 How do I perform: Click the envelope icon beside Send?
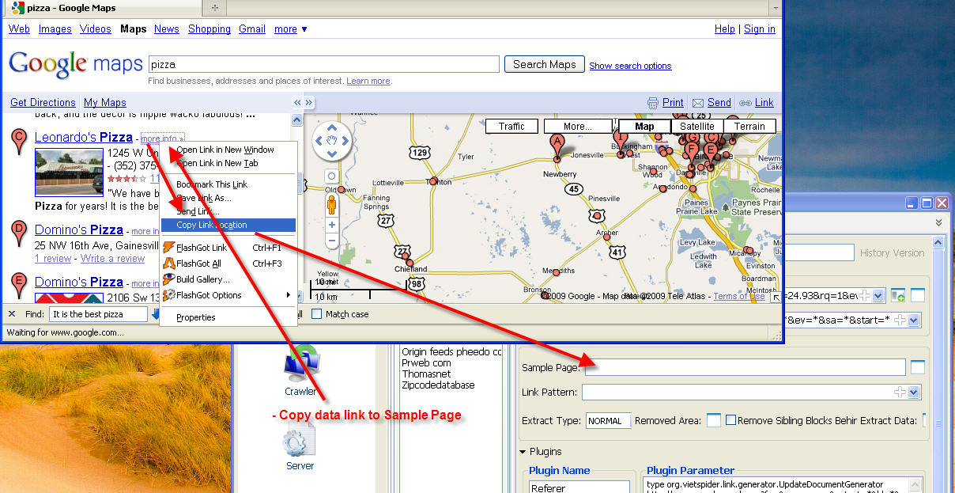(x=698, y=103)
